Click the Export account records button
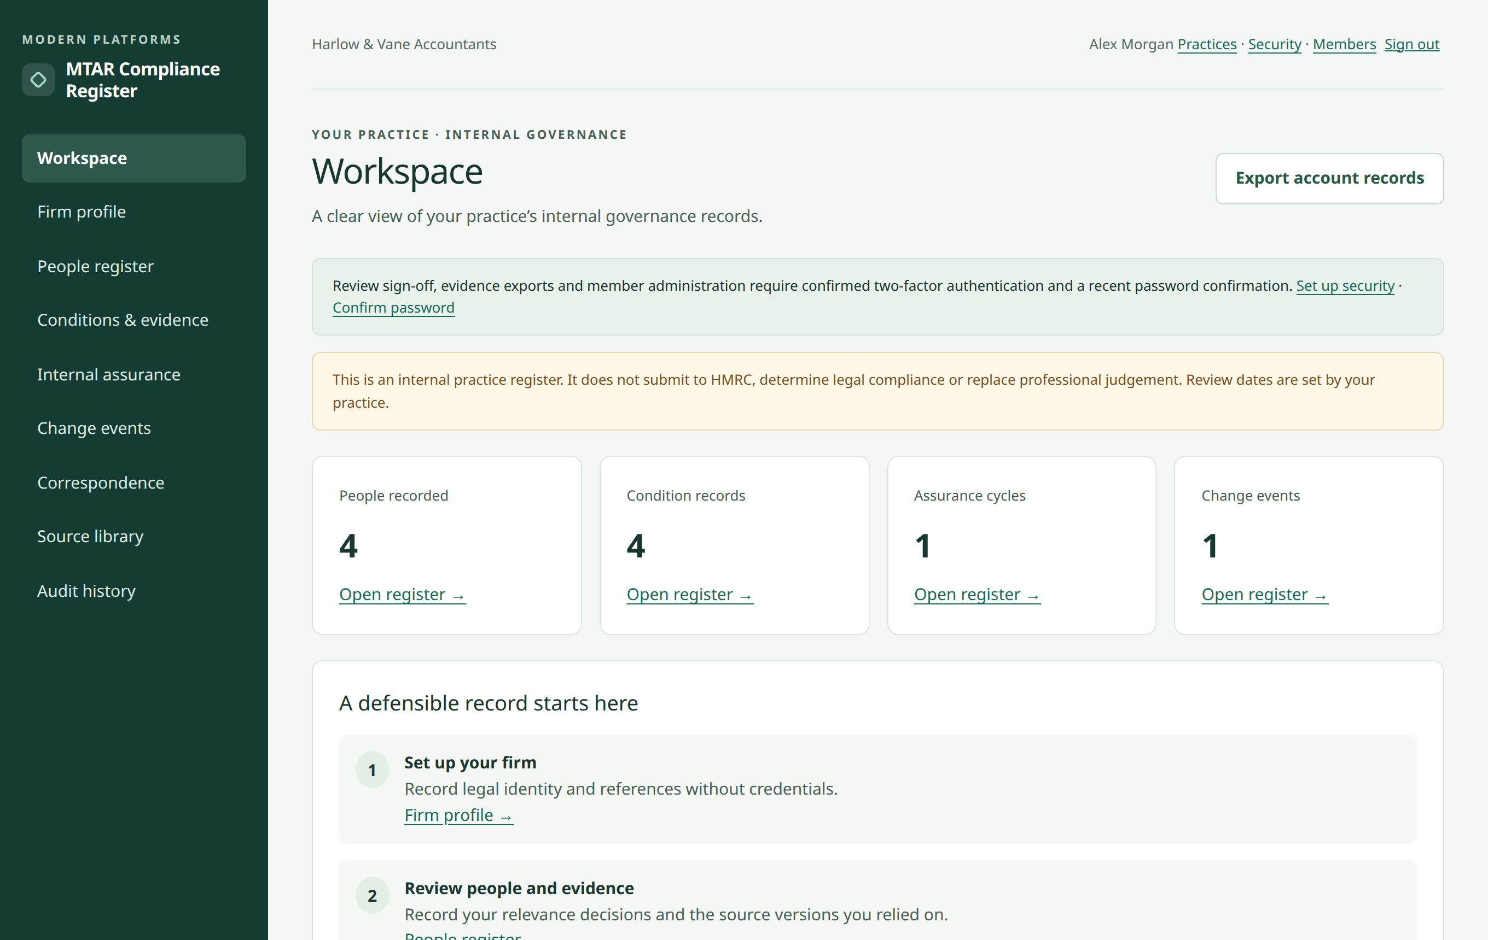 (x=1329, y=178)
